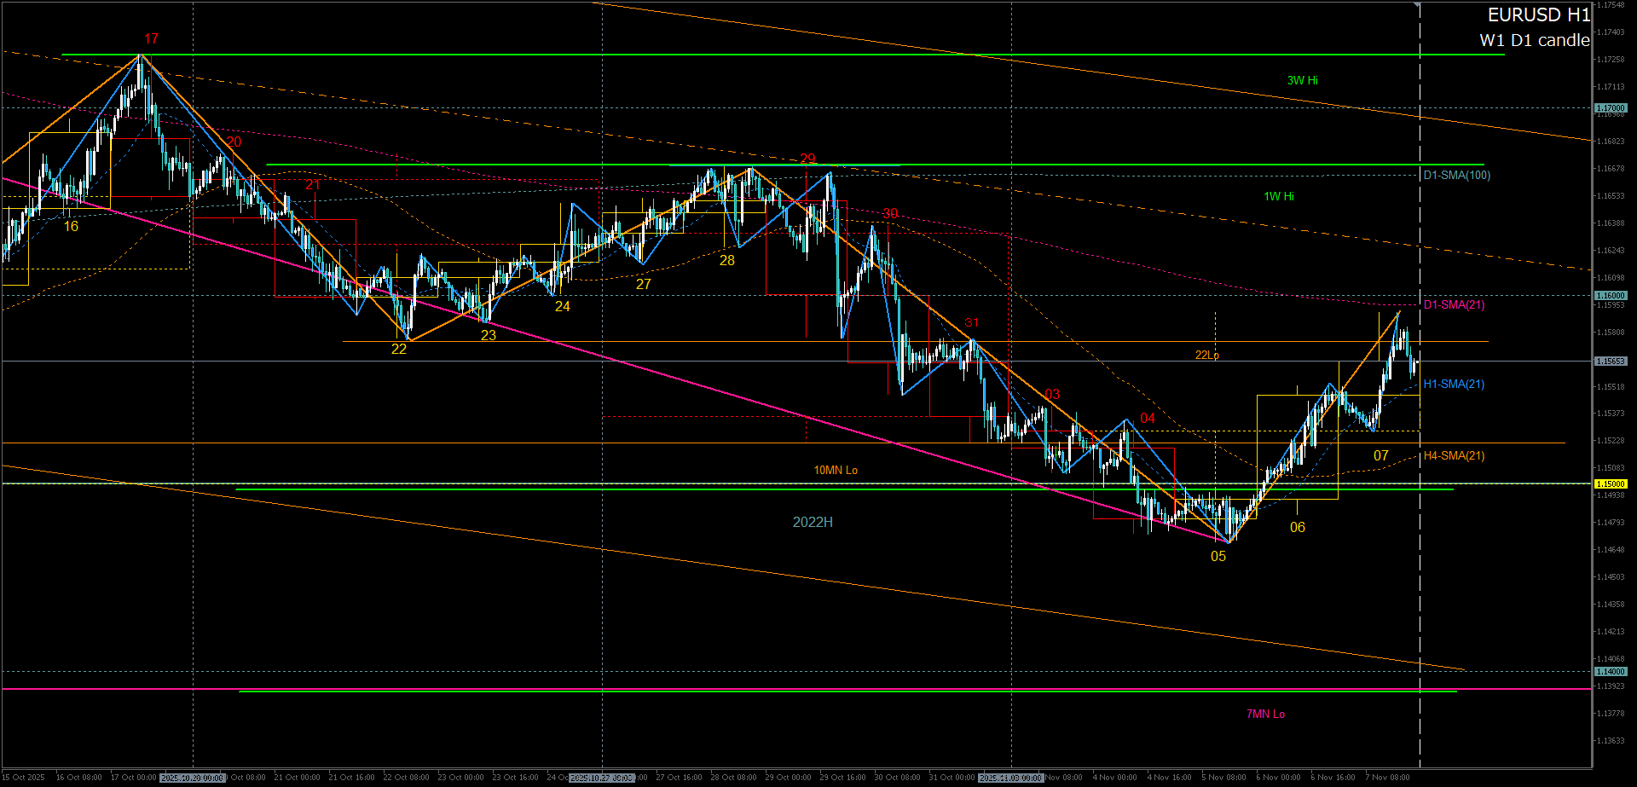
Task: Select the W1 D1 candle label
Action: click(1534, 40)
